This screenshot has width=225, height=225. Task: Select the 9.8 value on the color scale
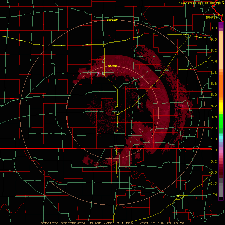pyautogui.click(x=214, y=28)
